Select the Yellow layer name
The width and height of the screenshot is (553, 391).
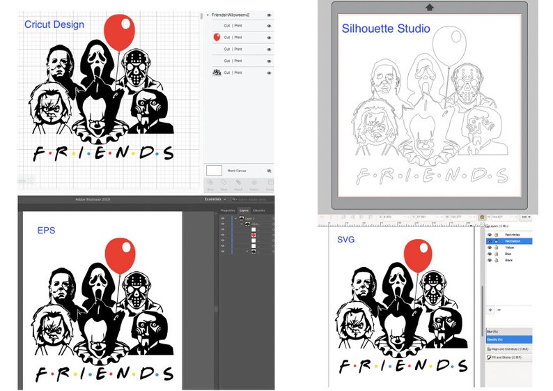click(x=509, y=247)
